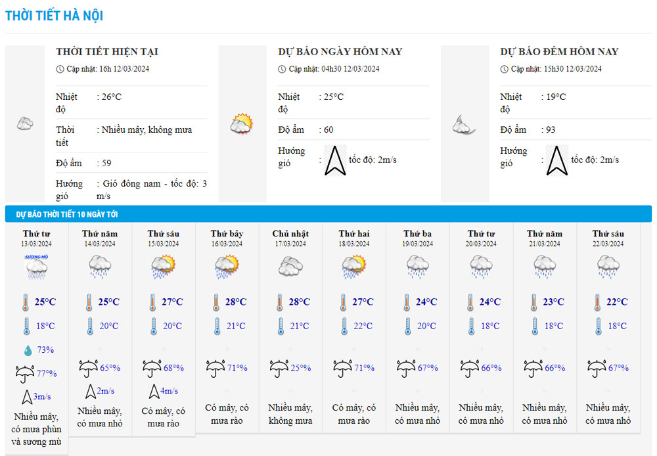
Task: Click the THỜI TIẾT HÀ NỘI page title
Action: point(54,16)
